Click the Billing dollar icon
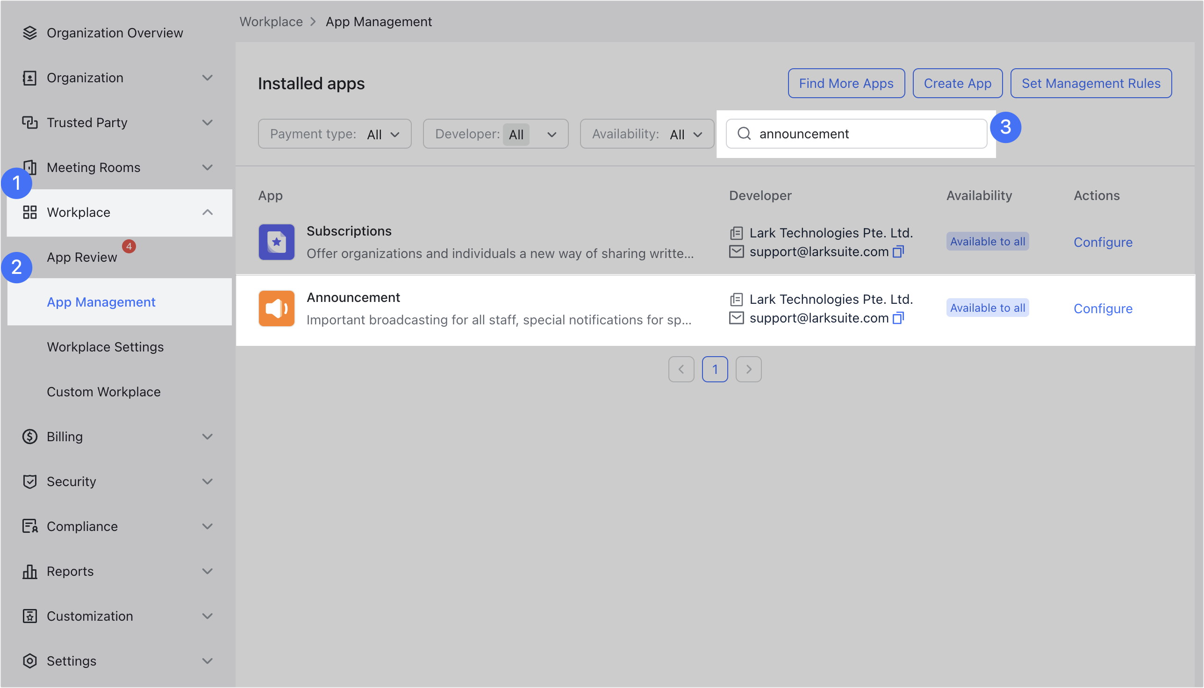This screenshot has width=1204, height=688. (x=30, y=437)
